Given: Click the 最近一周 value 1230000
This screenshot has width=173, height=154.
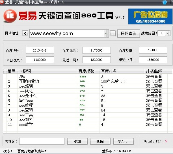Looking at the screenshot, I should 97,60.
